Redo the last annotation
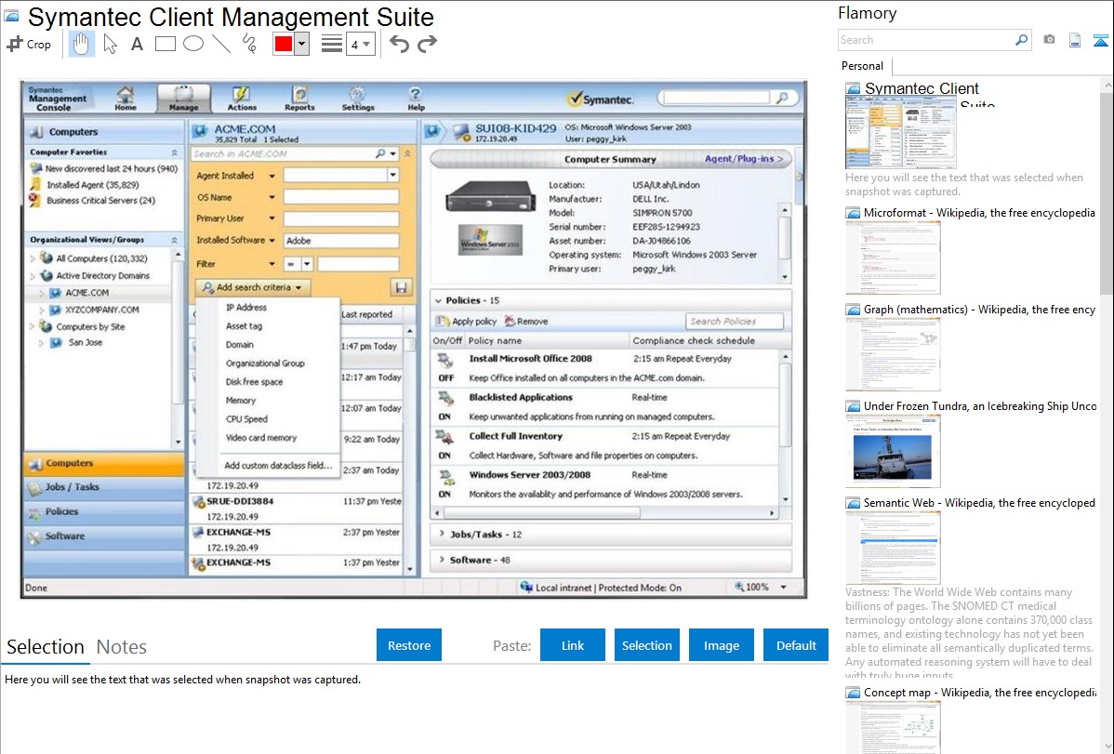The image size is (1114, 754). pyautogui.click(x=427, y=44)
